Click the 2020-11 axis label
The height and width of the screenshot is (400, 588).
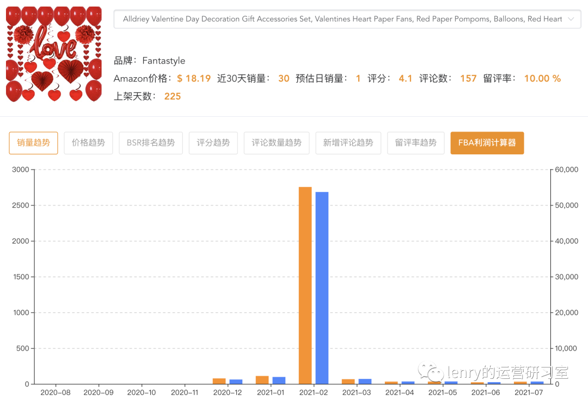pyautogui.click(x=185, y=392)
